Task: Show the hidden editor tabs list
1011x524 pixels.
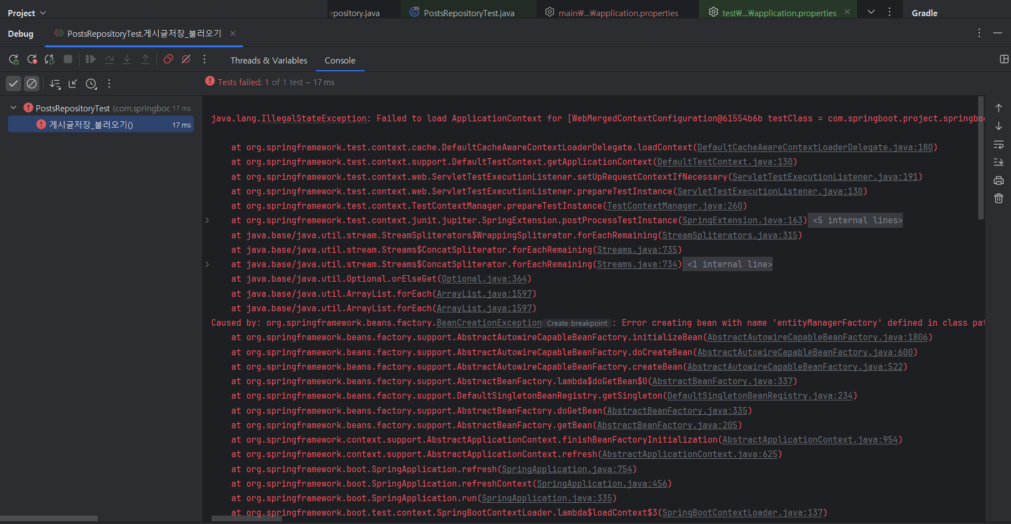Action: pos(871,12)
